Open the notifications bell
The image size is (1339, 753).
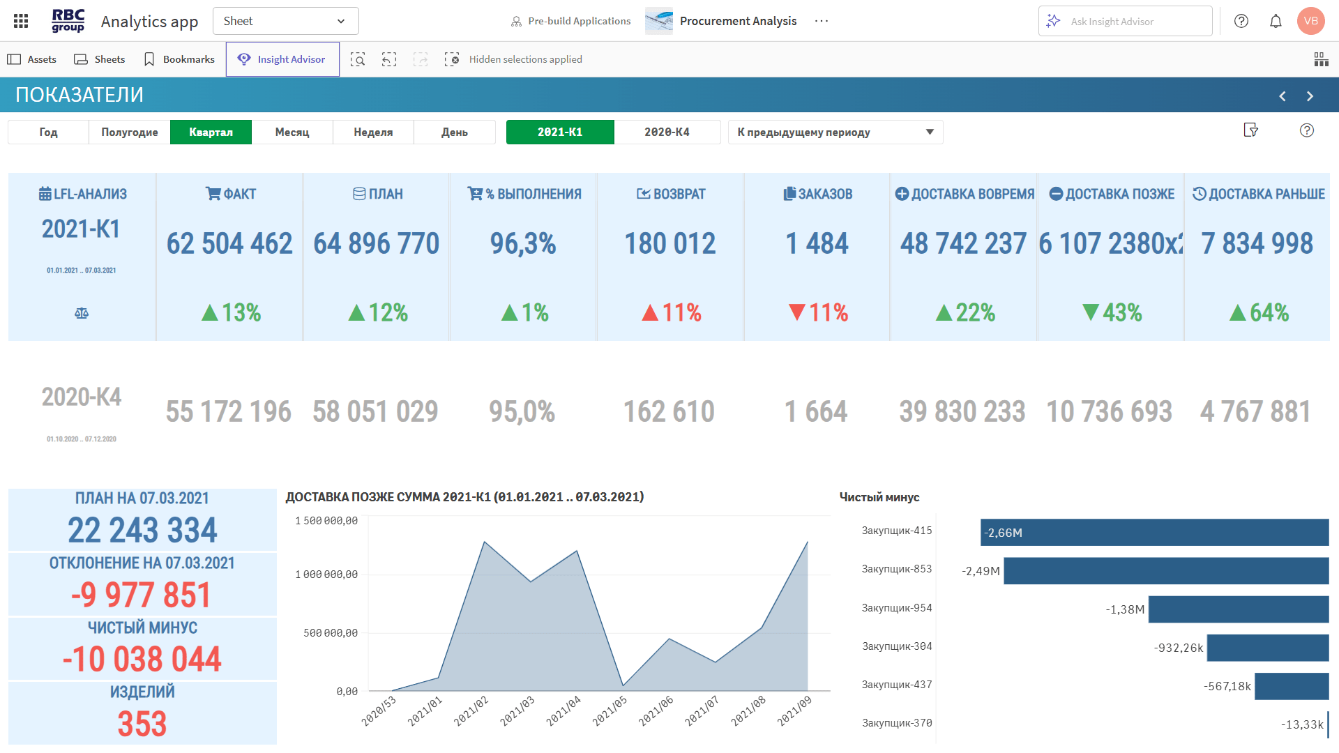(1276, 21)
